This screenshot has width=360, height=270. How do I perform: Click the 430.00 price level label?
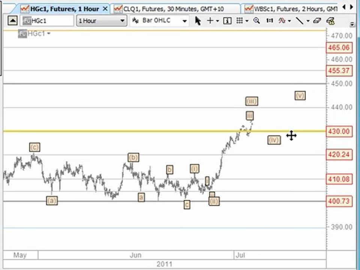coord(339,132)
